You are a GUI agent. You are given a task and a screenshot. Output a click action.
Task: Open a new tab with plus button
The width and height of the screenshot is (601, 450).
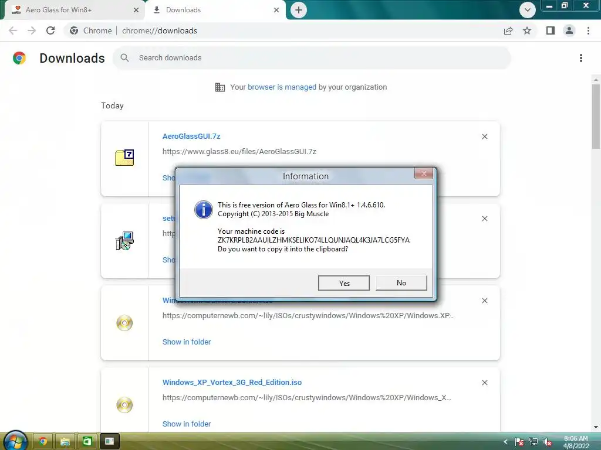click(x=299, y=10)
